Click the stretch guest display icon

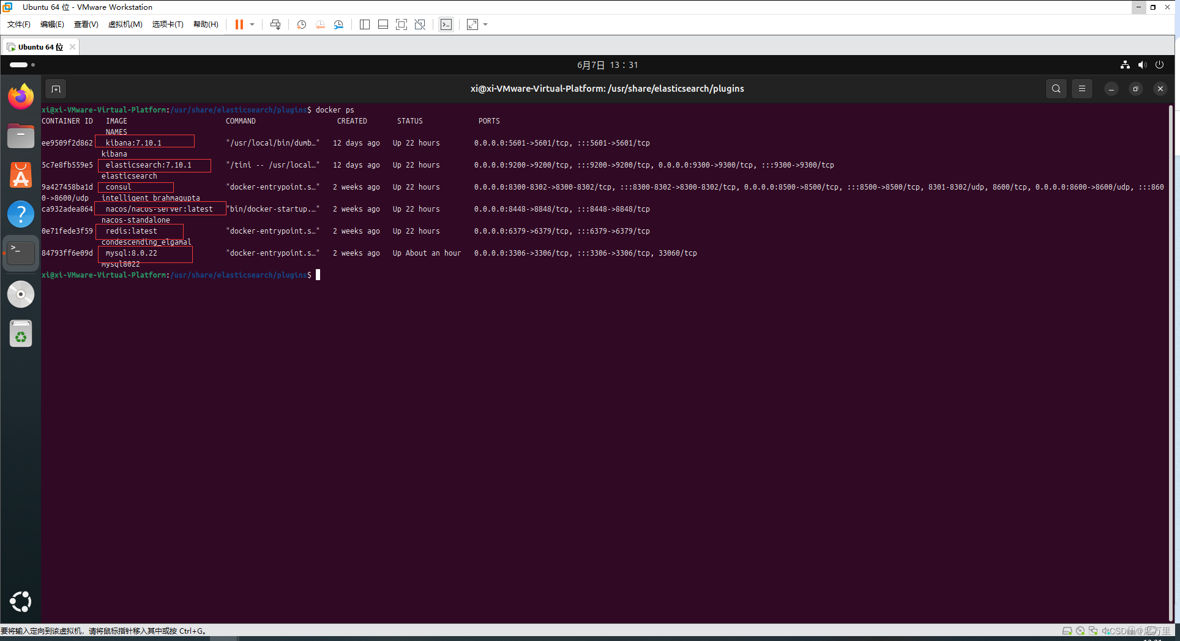472,24
